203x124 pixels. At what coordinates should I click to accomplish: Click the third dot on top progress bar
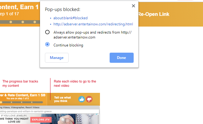(x=35, y=22)
